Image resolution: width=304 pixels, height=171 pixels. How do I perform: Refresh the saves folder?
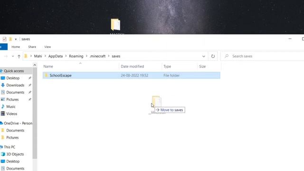[213, 56]
